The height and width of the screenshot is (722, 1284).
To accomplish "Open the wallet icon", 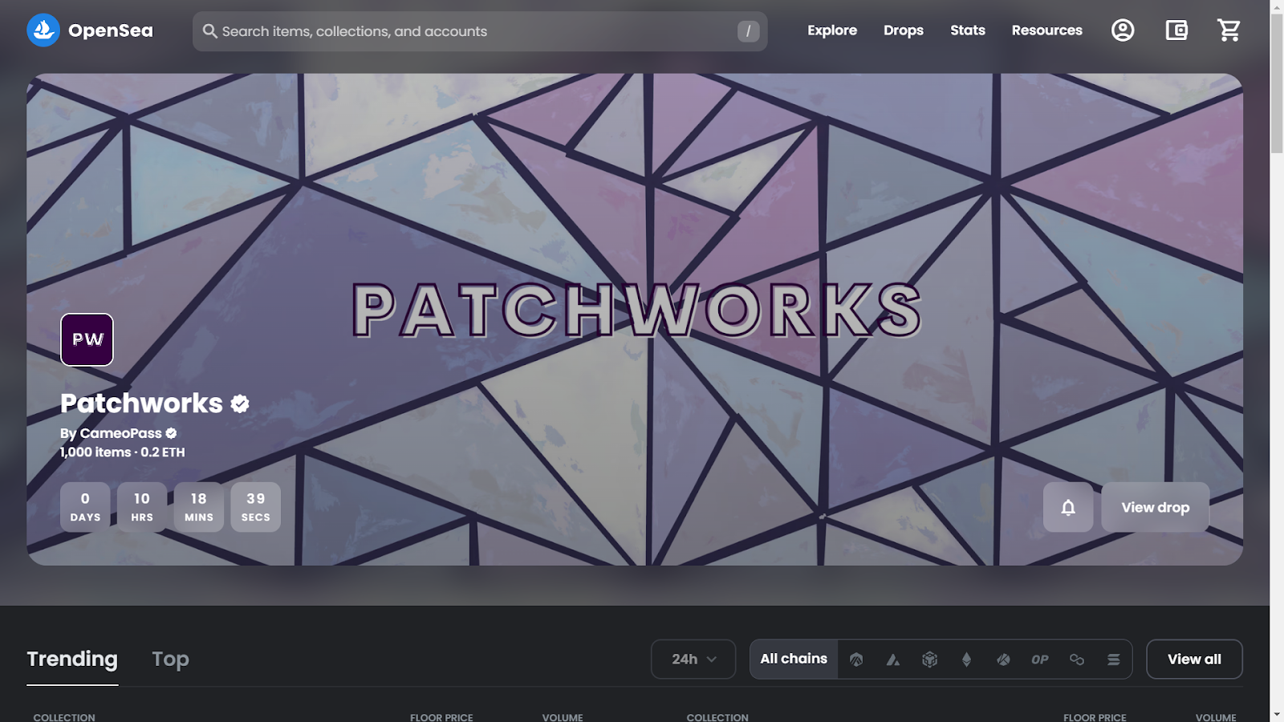I will pos(1176,30).
